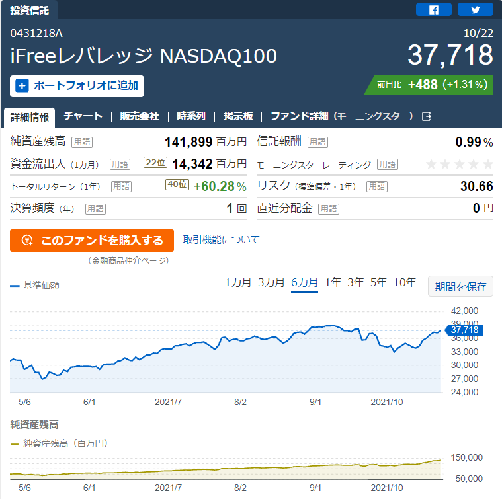
Task: Open the 詳細情報 tab
Action: click(x=30, y=117)
